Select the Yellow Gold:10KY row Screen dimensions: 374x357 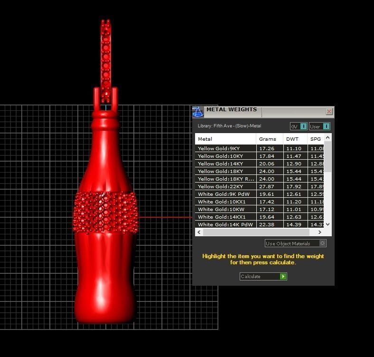pos(260,156)
